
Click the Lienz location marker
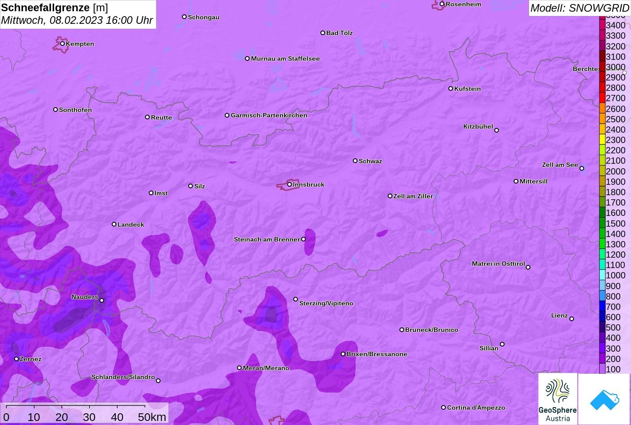pos(572,319)
